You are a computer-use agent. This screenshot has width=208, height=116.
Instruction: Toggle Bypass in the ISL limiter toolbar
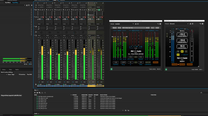pos(115,28)
